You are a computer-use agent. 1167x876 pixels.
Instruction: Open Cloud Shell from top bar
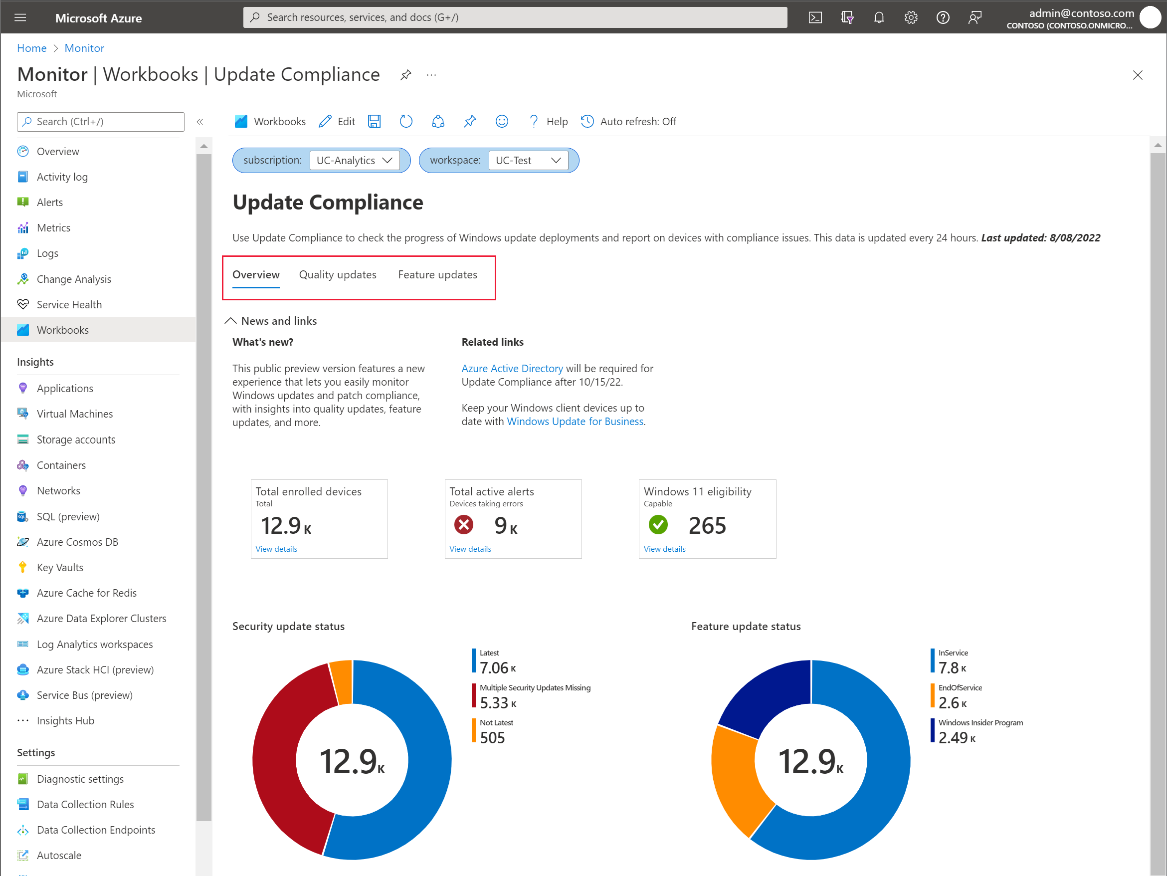(x=815, y=17)
